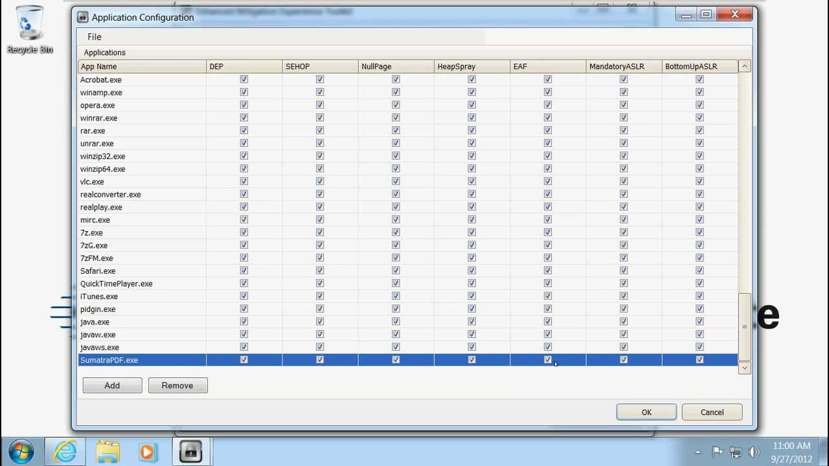The width and height of the screenshot is (829, 466).
Task: Open Windows Explorer folder on taskbar
Action: 108,452
